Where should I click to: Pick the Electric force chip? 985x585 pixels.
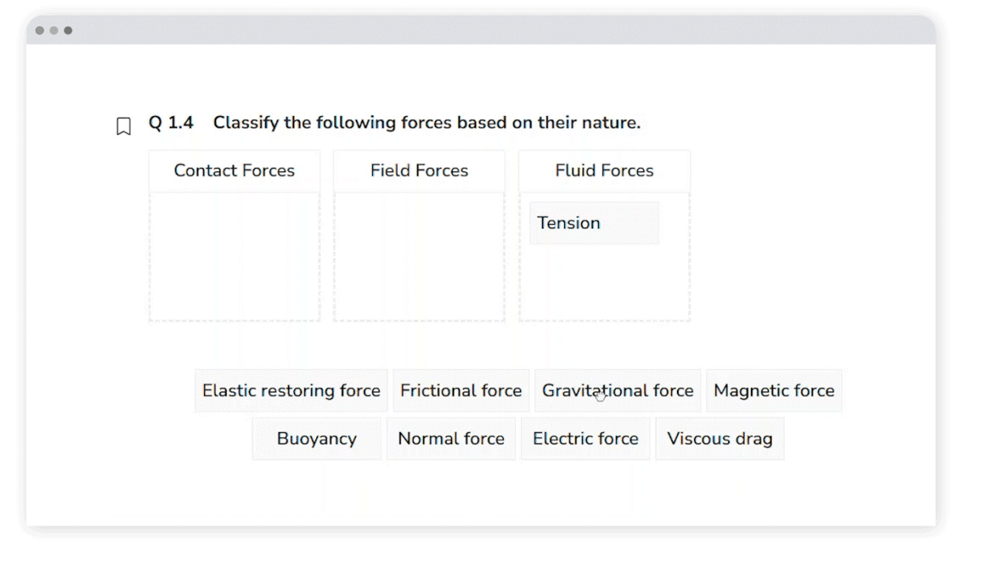585,439
